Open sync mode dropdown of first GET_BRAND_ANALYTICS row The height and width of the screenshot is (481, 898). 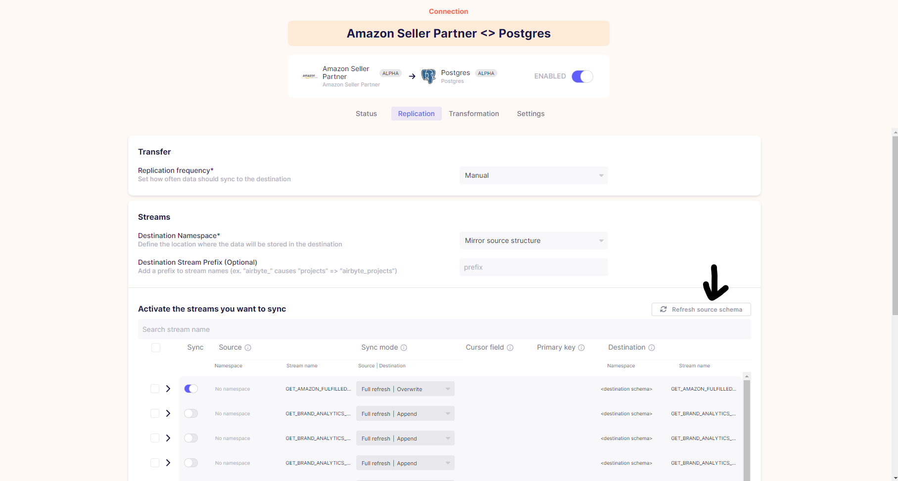pyautogui.click(x=405, y=413)
